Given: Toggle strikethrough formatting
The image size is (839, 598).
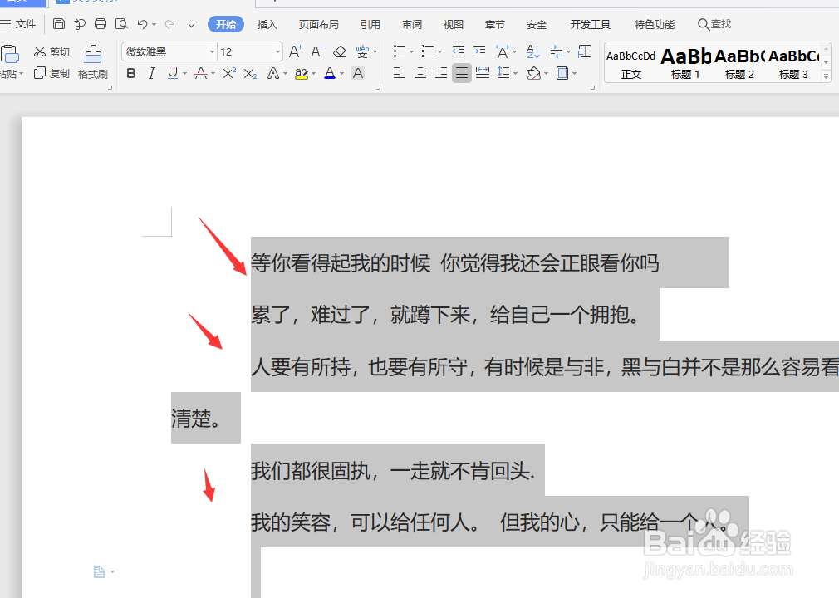Looking at the screenshot, I should pyautogui.click(x=201, y=73).
